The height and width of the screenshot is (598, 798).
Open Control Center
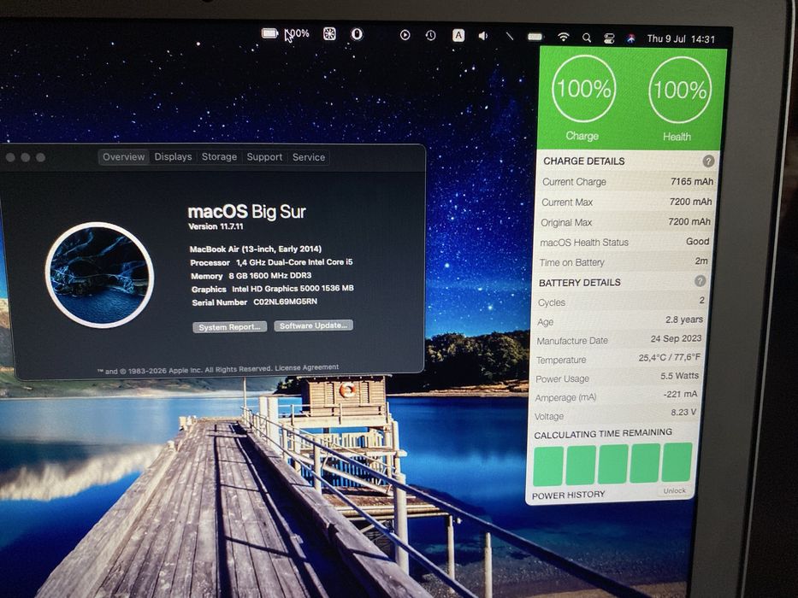(x=609, y=38)
